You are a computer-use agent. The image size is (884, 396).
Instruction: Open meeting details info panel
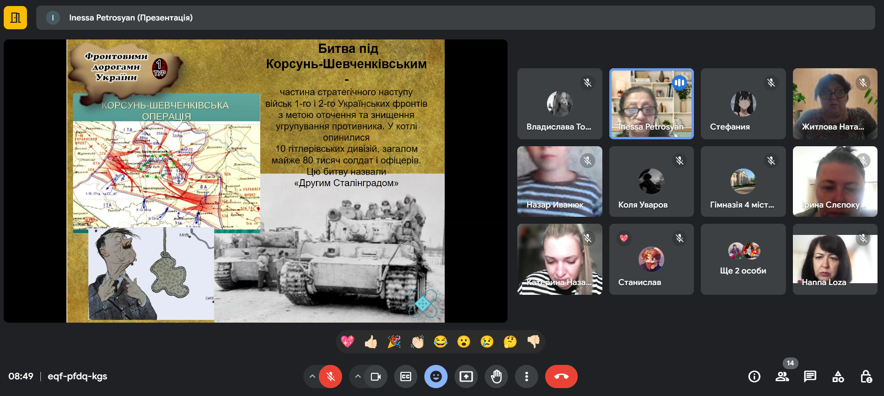pyautogui.click(x=754, y=377)
